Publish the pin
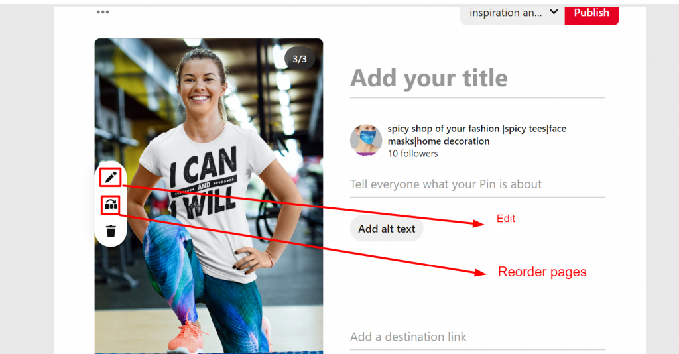This screenshot has height=354, width=679. tap(591, 13)
